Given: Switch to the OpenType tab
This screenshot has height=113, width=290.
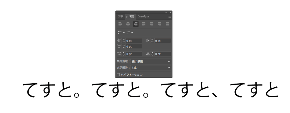Looking at the screenshot, I should tap(143, 16).
